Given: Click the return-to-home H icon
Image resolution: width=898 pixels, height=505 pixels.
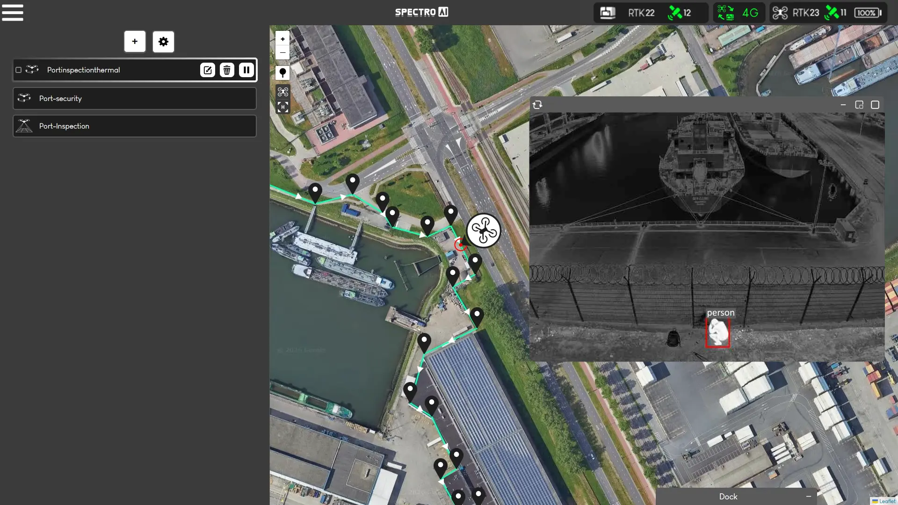Looking at the screenshot, I should pos(283,107).
